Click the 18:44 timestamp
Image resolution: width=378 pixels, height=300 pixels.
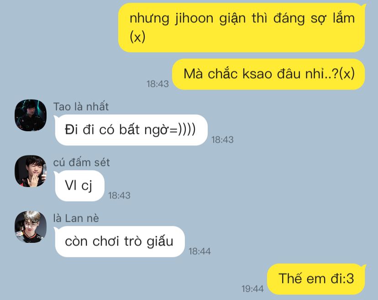pyautogui.click(x=199, y=252)
